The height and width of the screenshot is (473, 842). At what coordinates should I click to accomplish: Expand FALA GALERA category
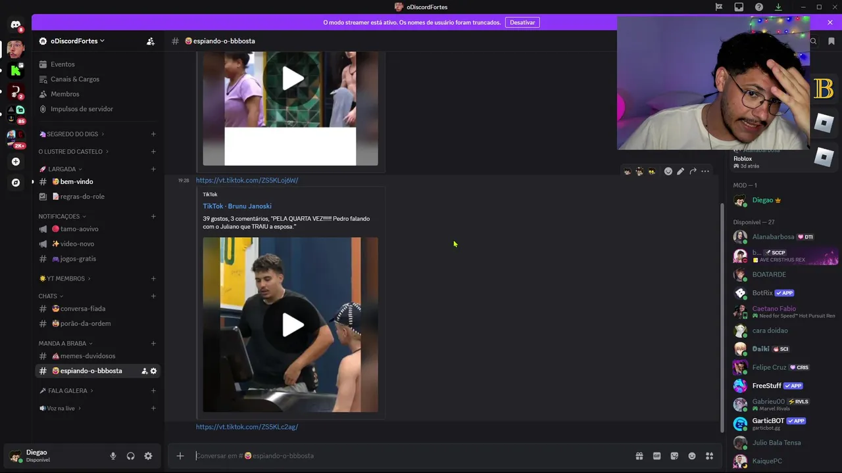coord(66,391)
